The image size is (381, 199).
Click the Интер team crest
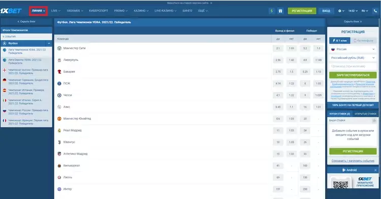tap(59, 189)
